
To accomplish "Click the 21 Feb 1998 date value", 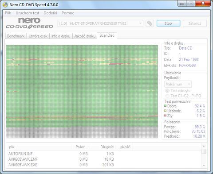I will tap(189, 59).
